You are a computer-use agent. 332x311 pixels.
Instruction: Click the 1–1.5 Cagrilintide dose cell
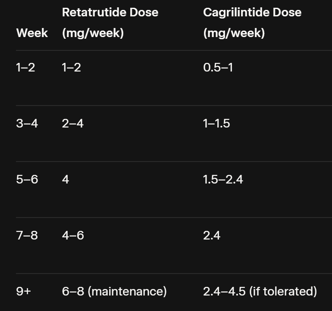coord(216,124)
